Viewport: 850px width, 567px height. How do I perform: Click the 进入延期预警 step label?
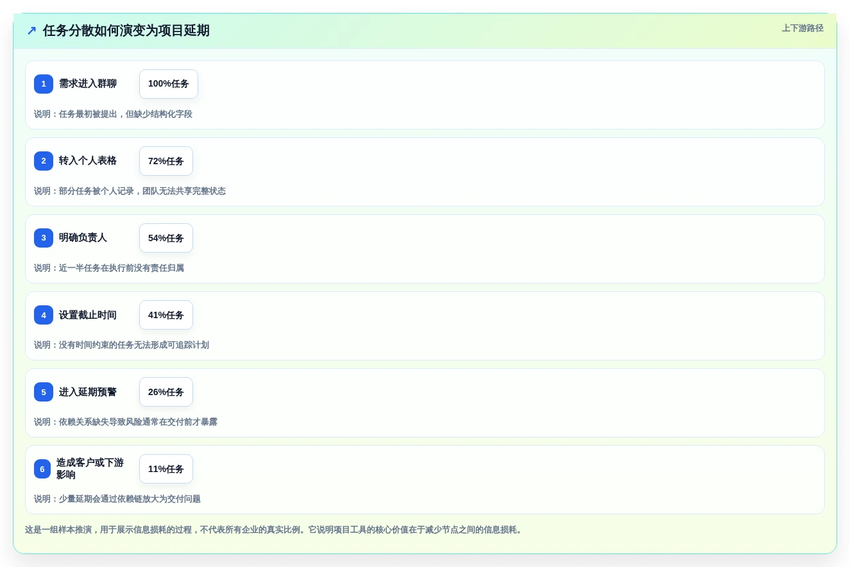click(88, 392)
